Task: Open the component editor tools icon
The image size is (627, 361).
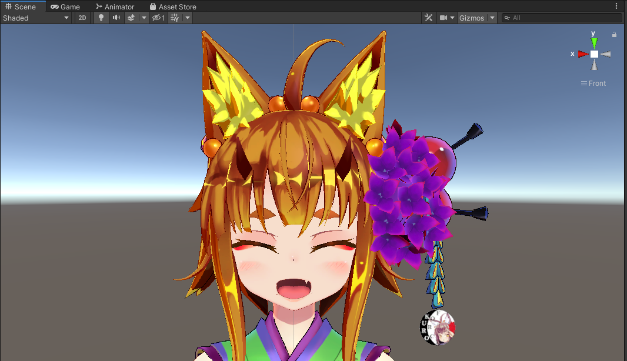Action: [428, 18]
